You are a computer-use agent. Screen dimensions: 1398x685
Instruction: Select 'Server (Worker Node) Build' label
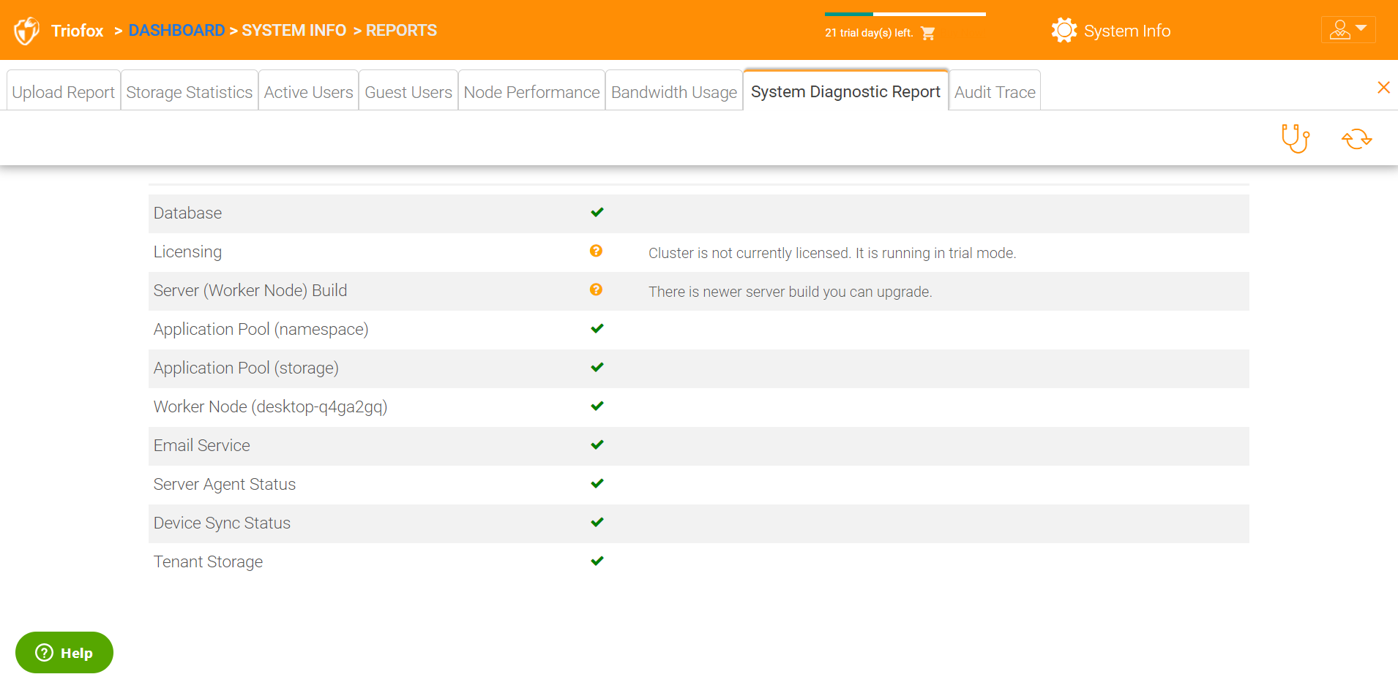(x=250, y=290)
